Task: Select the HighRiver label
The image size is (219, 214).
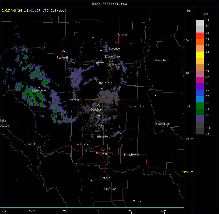Action: pos(109,189)
